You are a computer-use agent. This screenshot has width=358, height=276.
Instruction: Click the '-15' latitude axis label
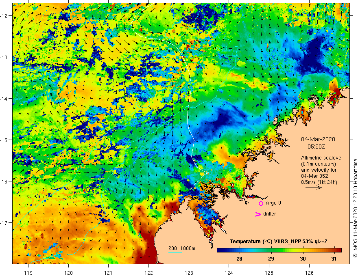[x=4, y=140]
